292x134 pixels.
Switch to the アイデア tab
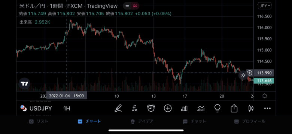click(142, 121)
